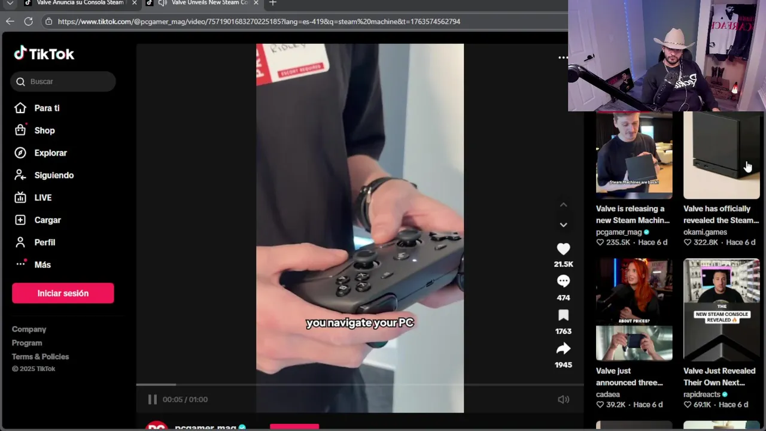Open a new browser tab

coord(273,3)
